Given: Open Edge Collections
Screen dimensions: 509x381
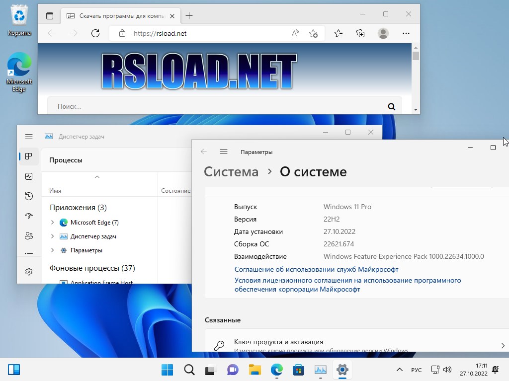Looking at the screenshot, I should click(x=360, y=33).
